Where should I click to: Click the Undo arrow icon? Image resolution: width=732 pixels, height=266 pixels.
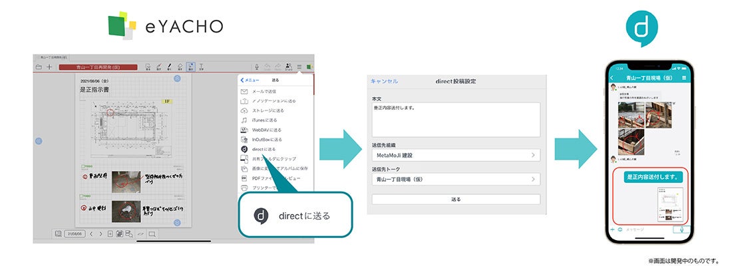coord(268,67)
